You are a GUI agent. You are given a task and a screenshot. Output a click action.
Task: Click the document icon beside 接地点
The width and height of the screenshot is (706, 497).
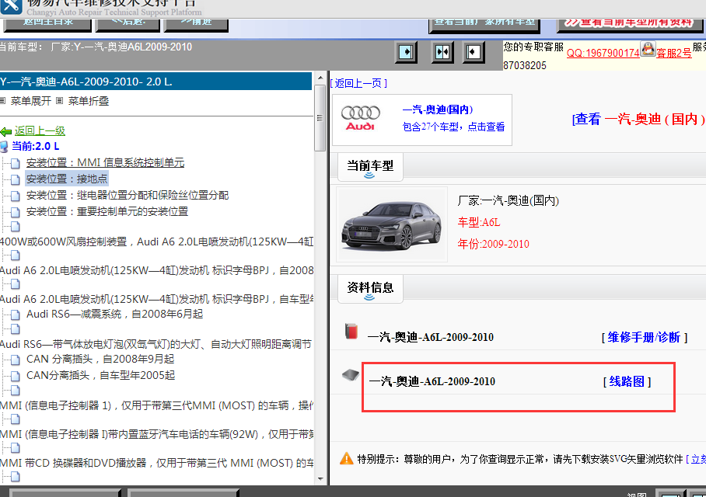coord(16,179)
